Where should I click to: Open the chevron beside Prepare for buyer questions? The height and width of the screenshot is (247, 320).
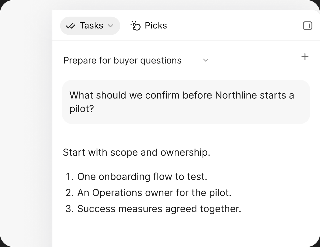(x=206, y=60)
